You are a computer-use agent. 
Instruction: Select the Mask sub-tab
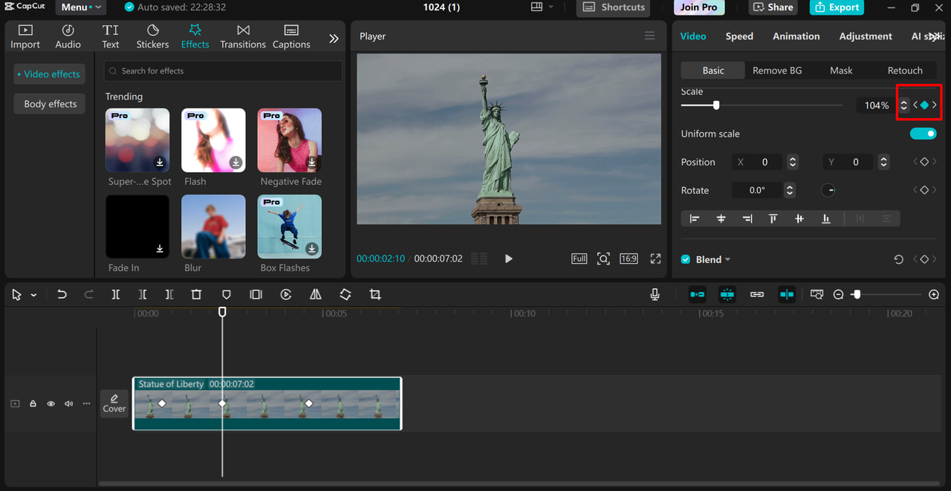(841, 71)
